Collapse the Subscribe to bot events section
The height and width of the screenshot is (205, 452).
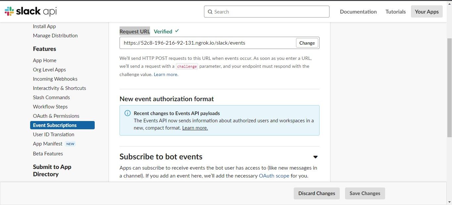[315, 157]
